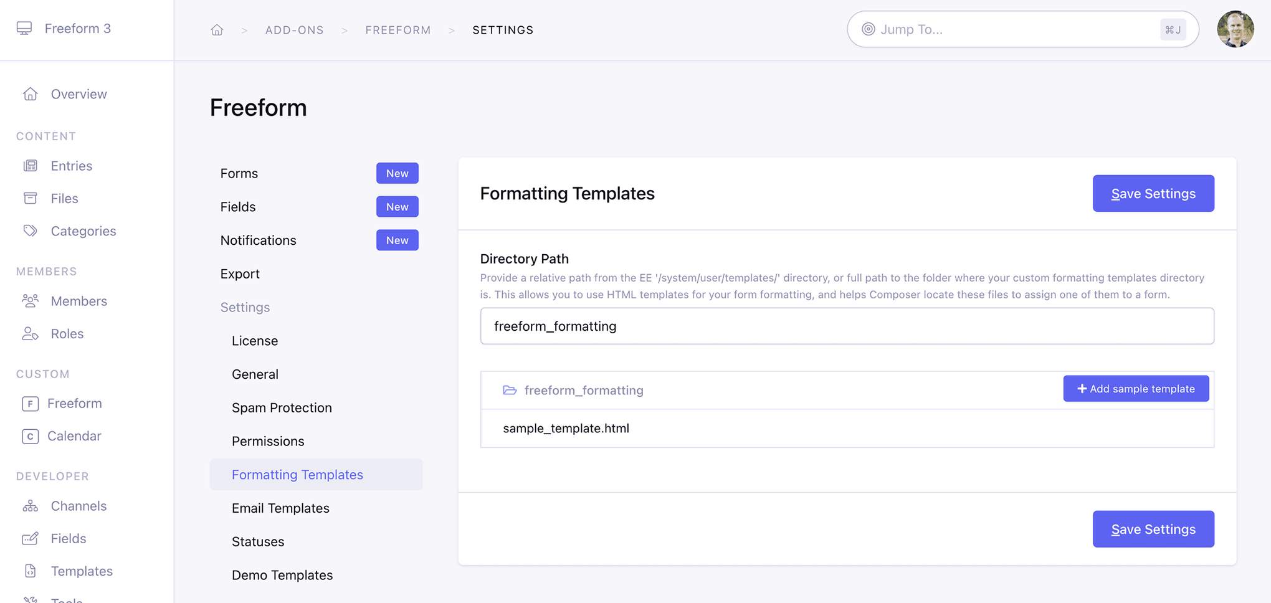Viewport: 1271px width, 603px height.
Task: Open Forms in Freeform menu
Action: click(239, 173)
